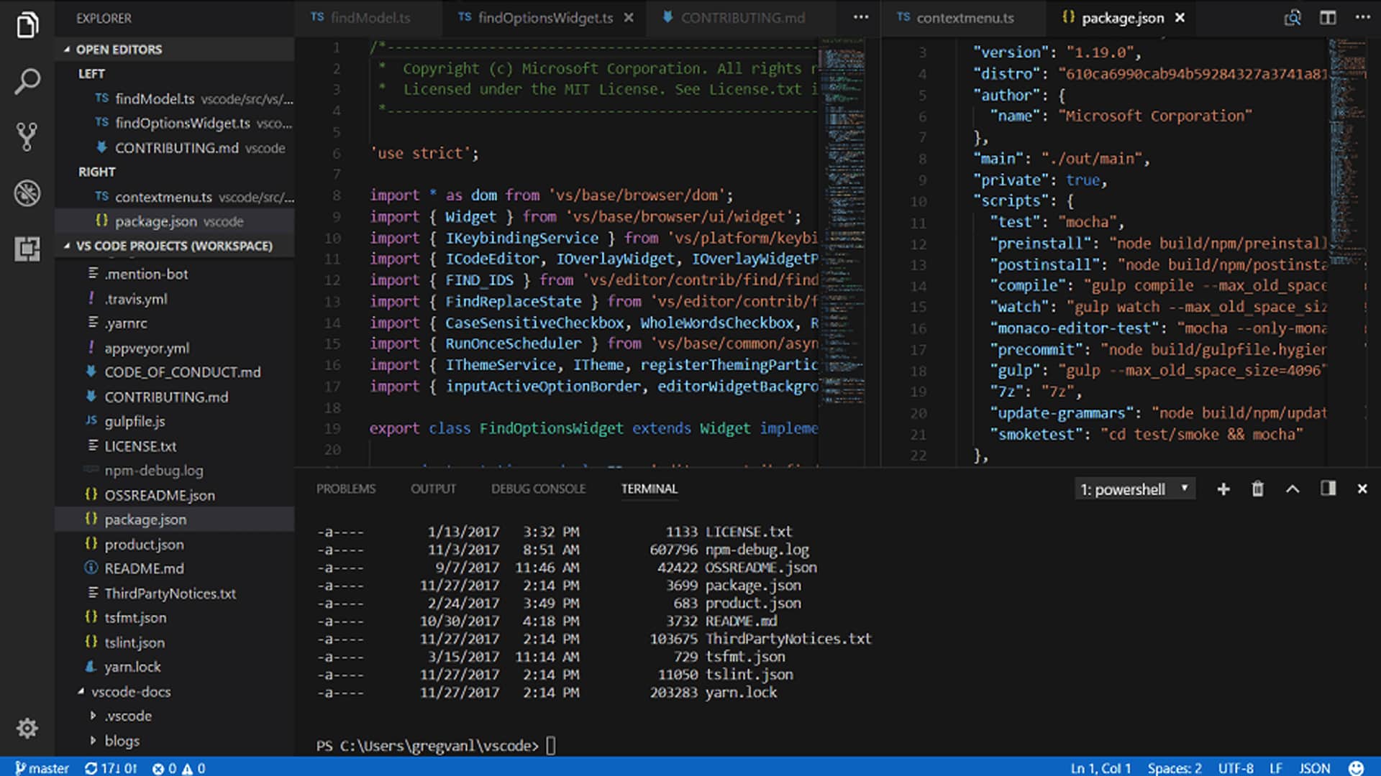
Task: Click Add New Terminal button in panel
Action: 1223,488
